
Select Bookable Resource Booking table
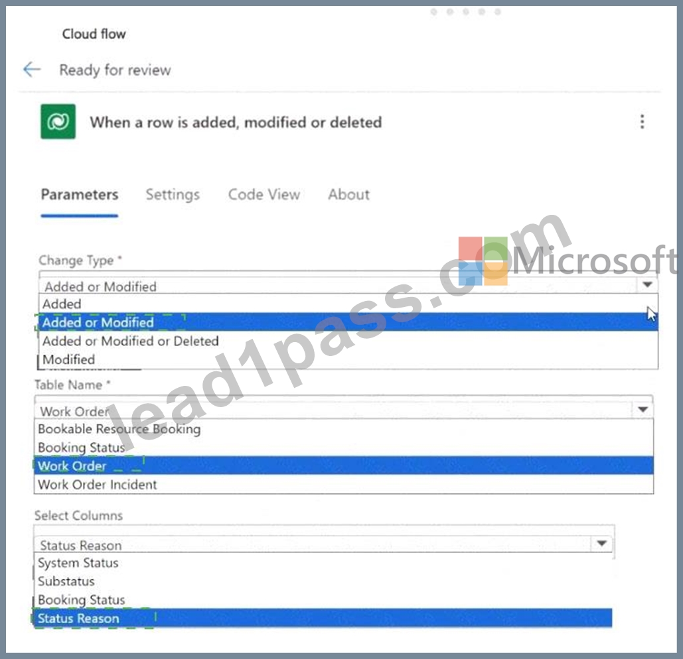344,429
